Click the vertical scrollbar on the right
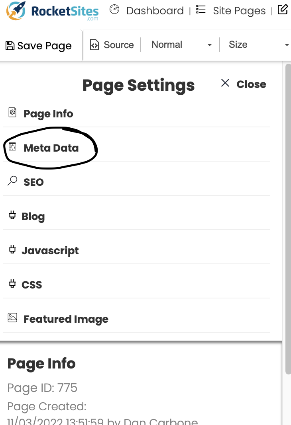The height and width of the screenshot is (425, 291). tap(288, 219)
